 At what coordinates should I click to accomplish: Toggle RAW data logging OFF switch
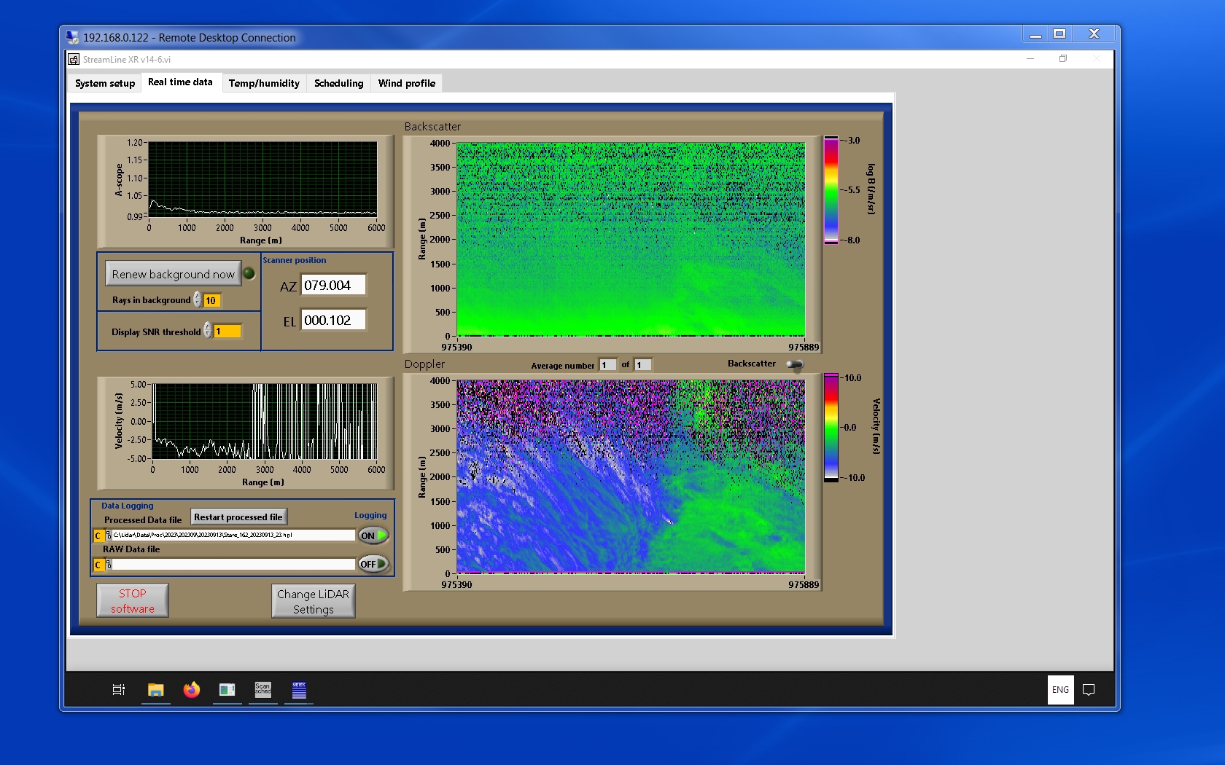point(373,564)
